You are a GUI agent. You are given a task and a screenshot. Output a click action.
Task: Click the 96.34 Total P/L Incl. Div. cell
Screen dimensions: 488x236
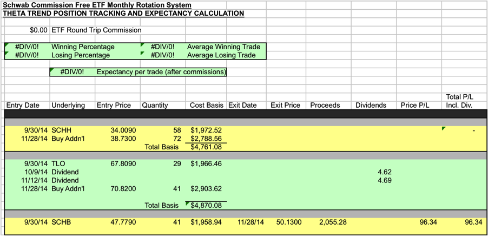(x=474, y=222)
